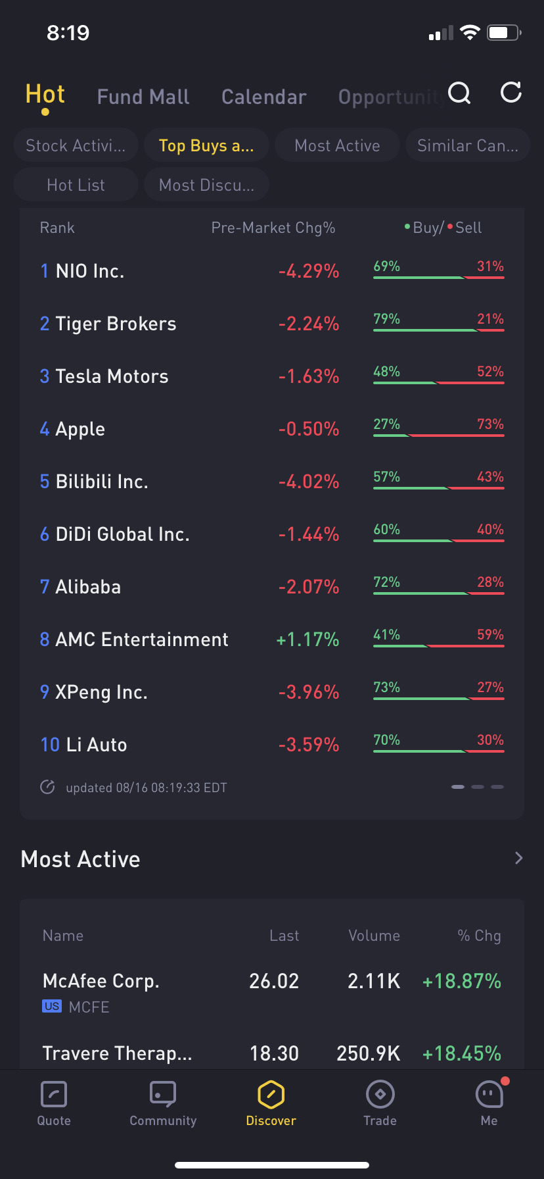Screen dimensions: 544x1179
Task: Tap Tesla Motors buy/sell ratio bar
Action: click(438, 382)
